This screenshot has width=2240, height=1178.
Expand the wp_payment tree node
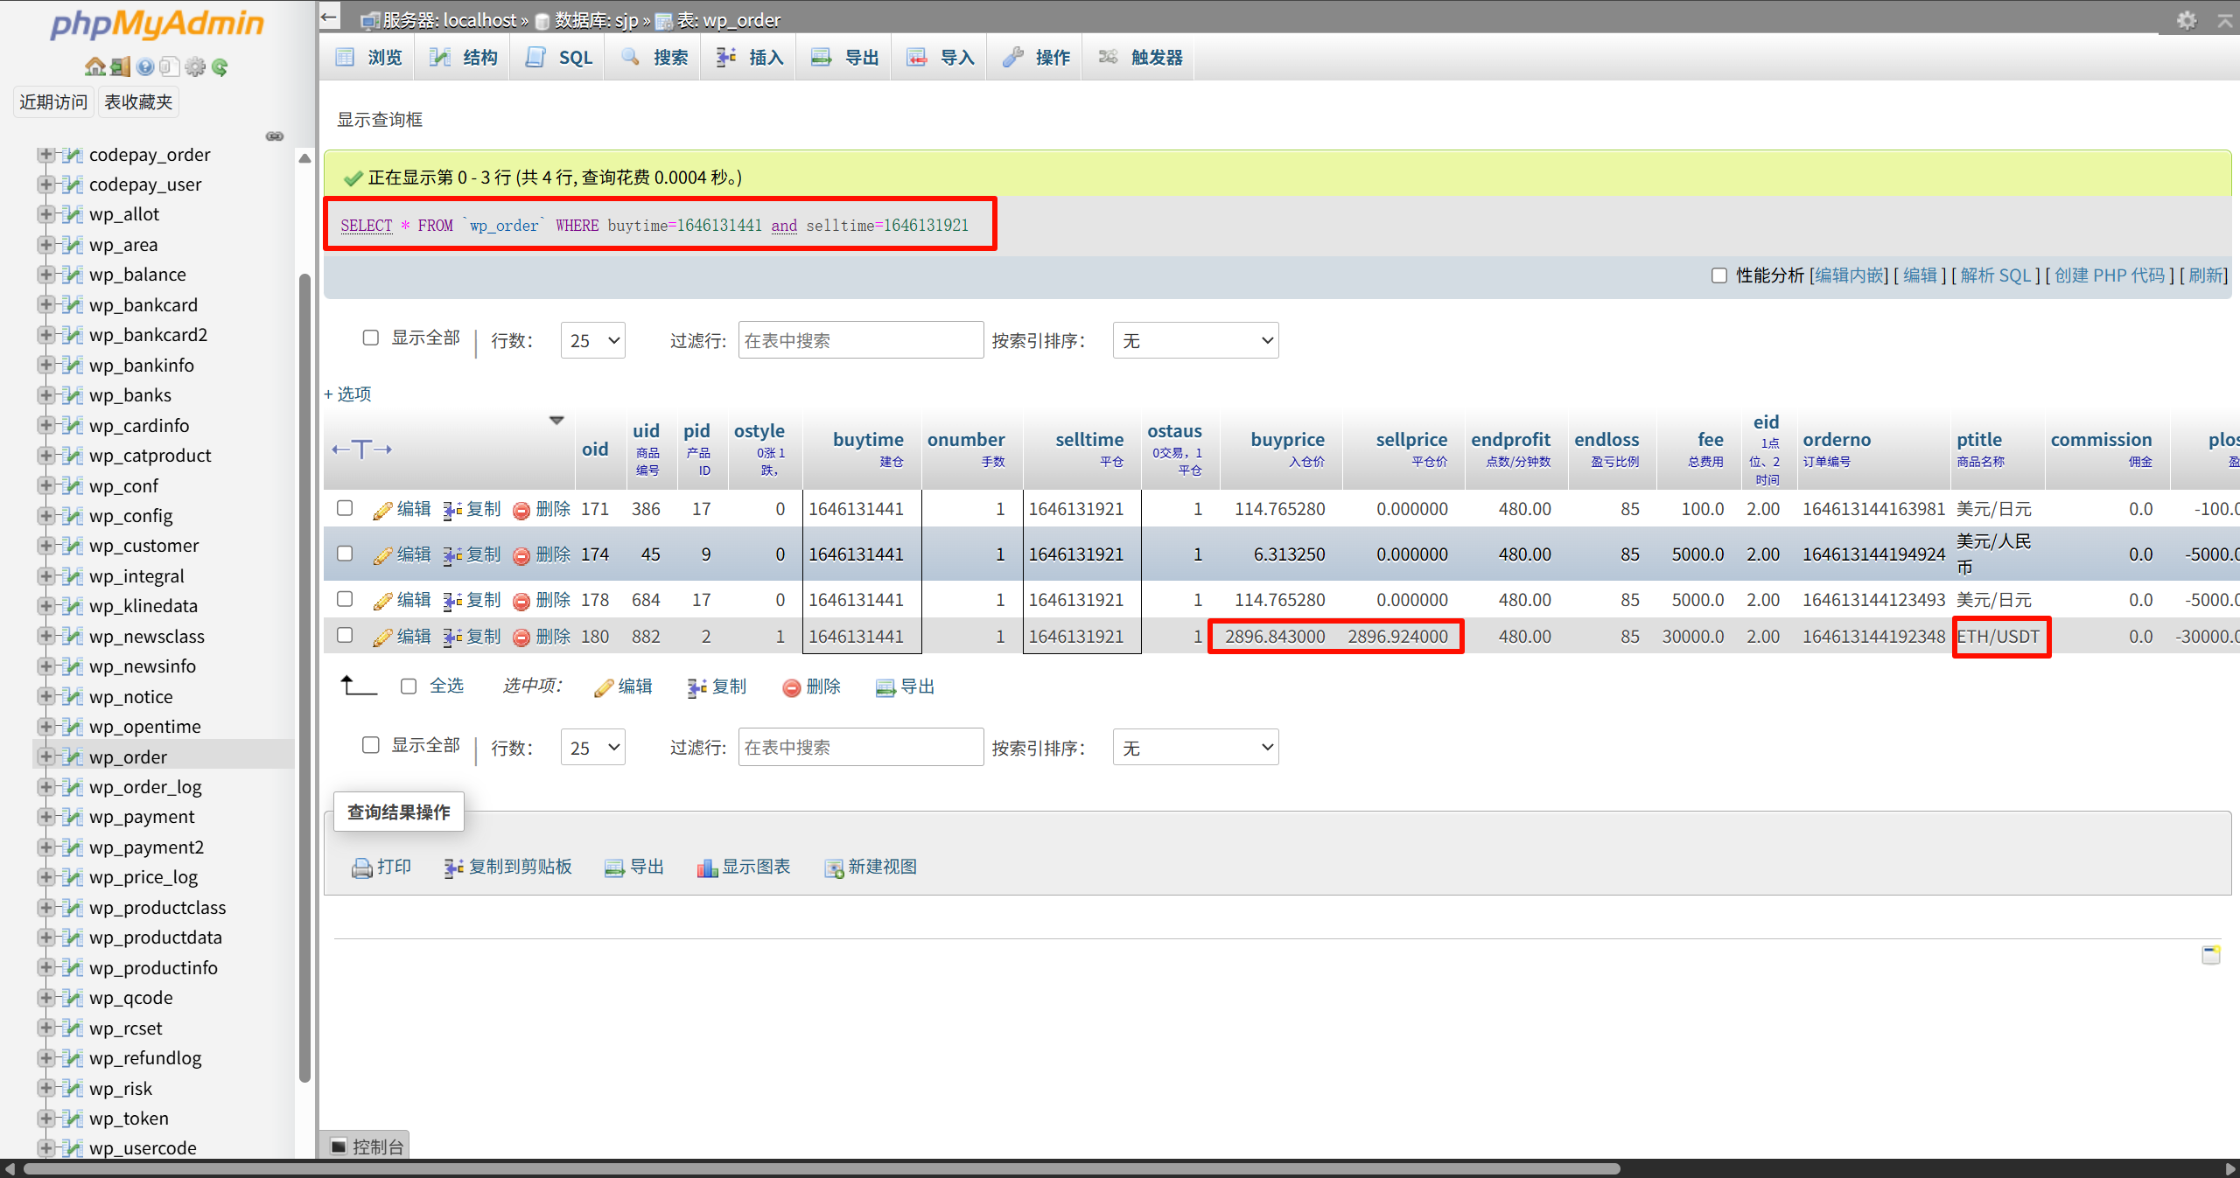coord(46,817)
